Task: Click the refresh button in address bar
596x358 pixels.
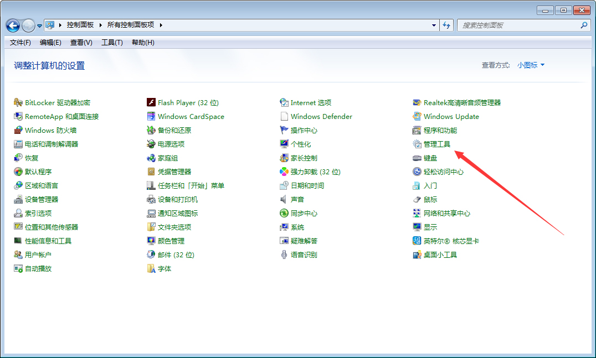Action: [447, 25]
